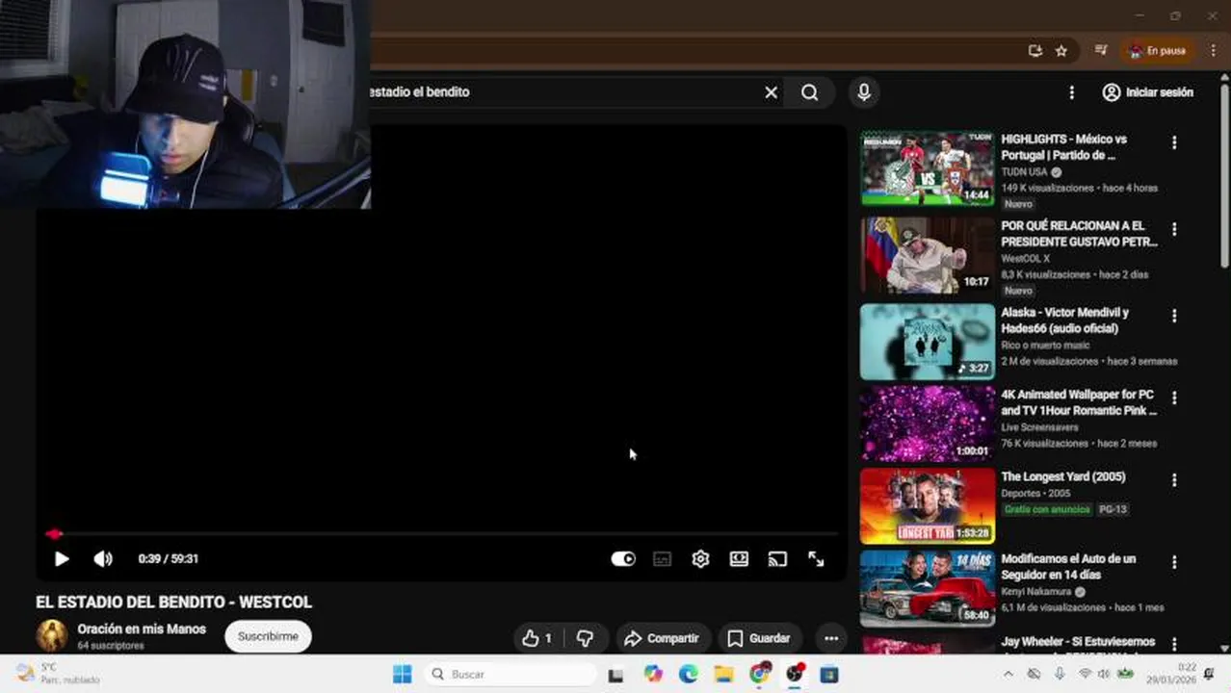This screenshot has width=1231, height=693.
Task: Open weather widget on taskbar
Action: (58, 674)
